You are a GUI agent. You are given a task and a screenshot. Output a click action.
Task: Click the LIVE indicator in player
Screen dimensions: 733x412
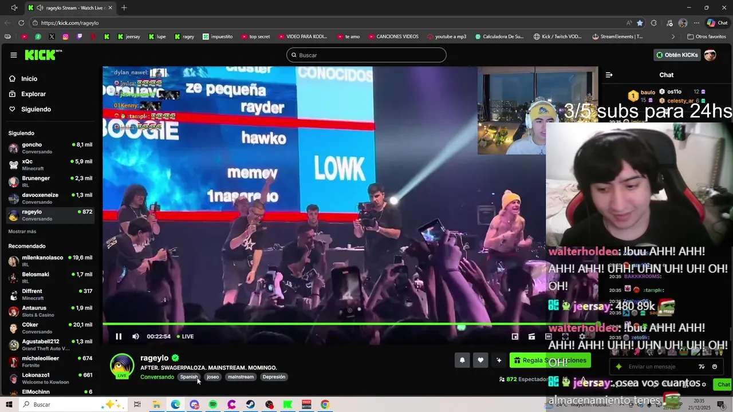click(185, 336)
